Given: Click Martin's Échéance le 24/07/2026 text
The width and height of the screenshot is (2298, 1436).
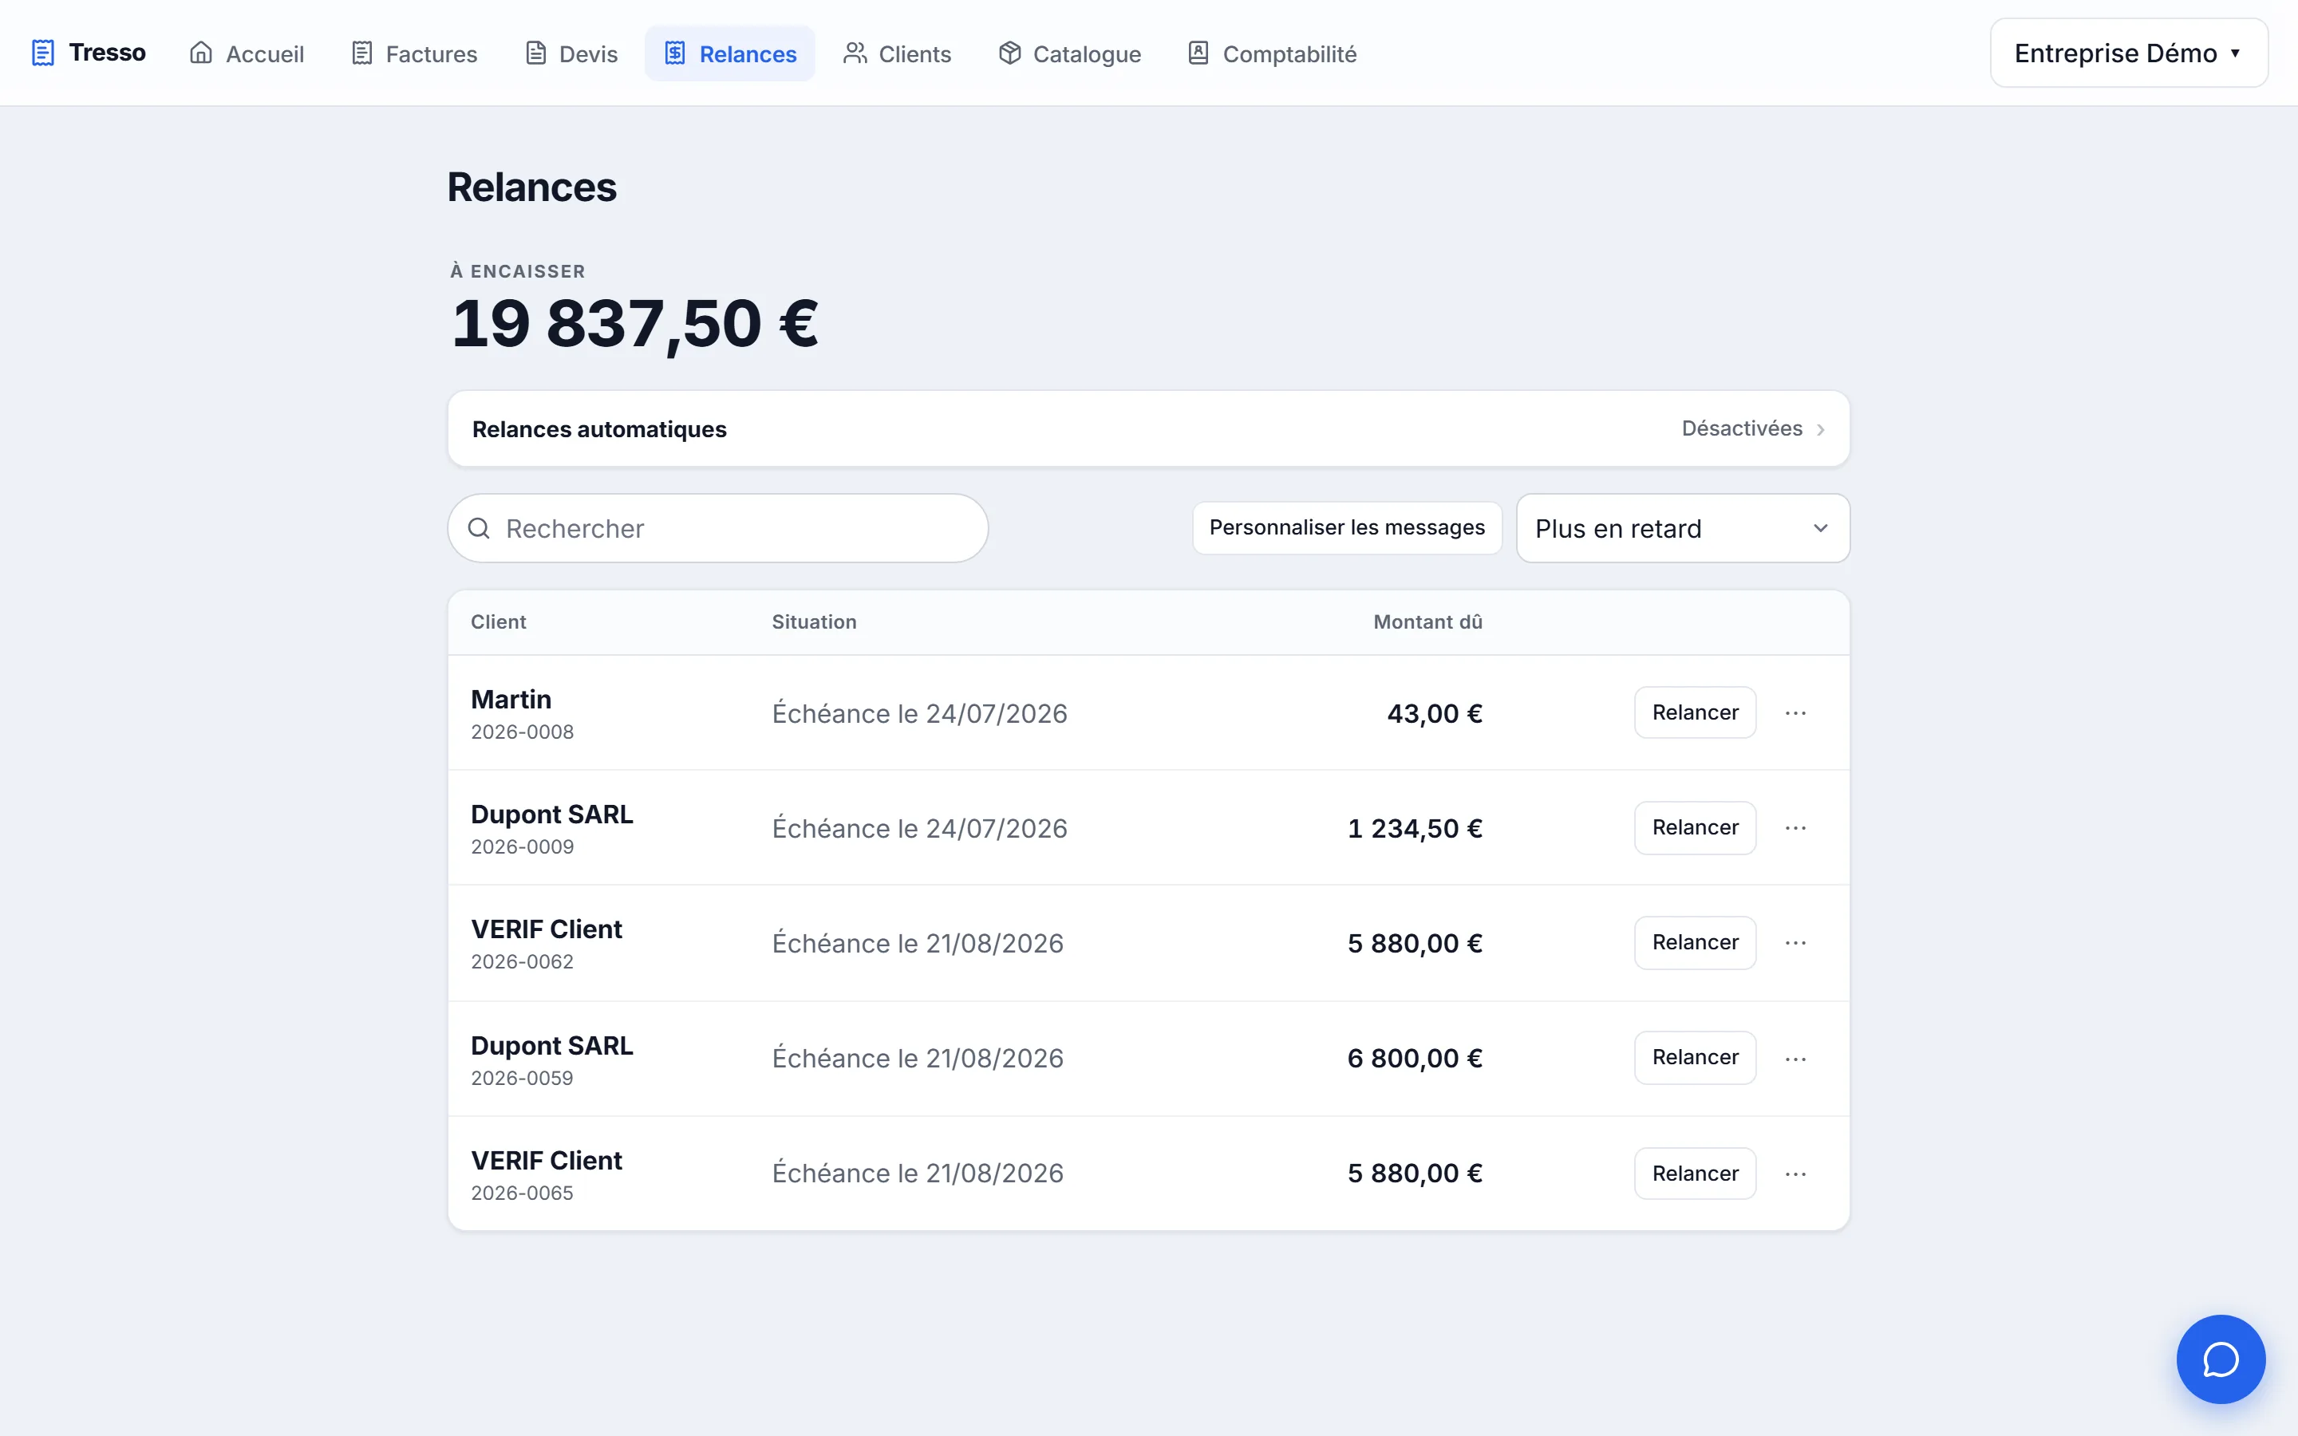Looking at the screenshot, I should tap(919, 713).
